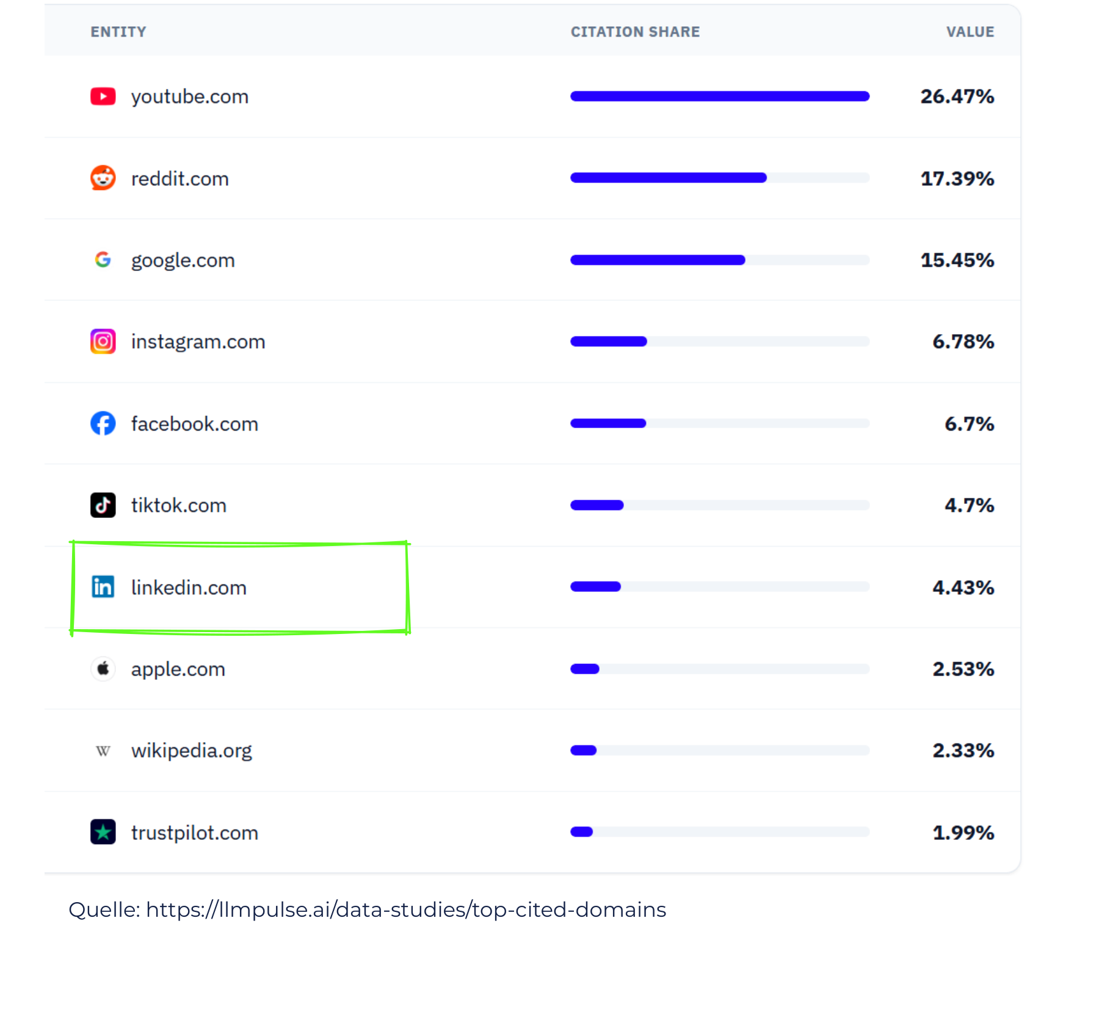Click the LinkedIn logo icon
Viewport: 1099px width, 1020px height.
point(103,587)
